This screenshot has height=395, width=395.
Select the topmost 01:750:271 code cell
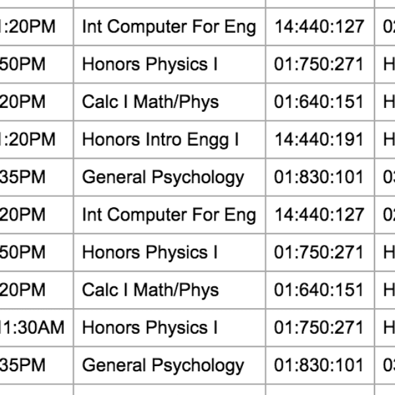pyautogui.click(x=319, y=65)
